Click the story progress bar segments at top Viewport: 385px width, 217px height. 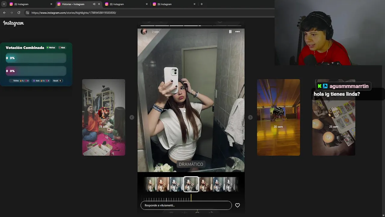click(191, 26)
